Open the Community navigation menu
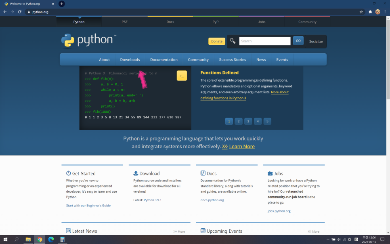The height and width of the screenshot is (244, 390). [x=198, y=60]
